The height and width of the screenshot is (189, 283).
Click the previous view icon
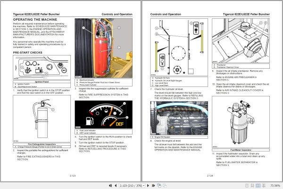pyautogui.click(x=159, y=185)
